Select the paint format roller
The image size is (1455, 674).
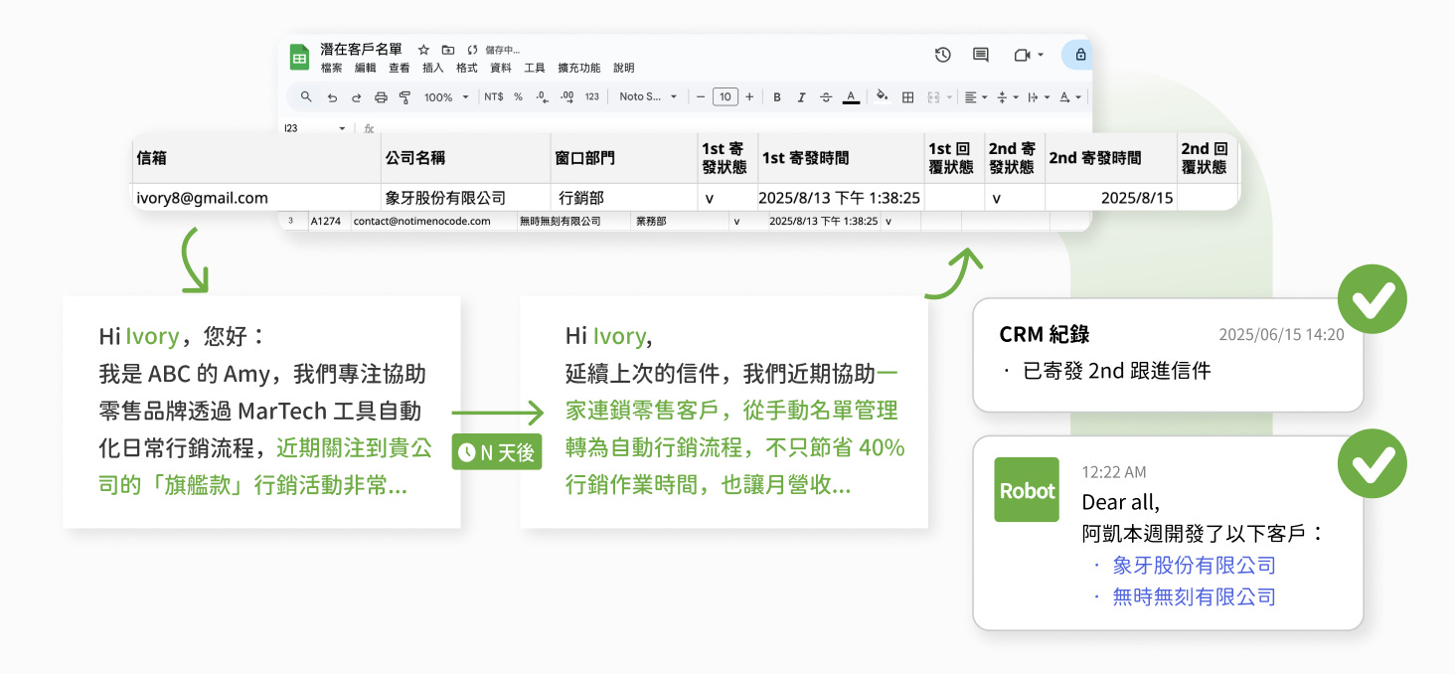[404, 97]
